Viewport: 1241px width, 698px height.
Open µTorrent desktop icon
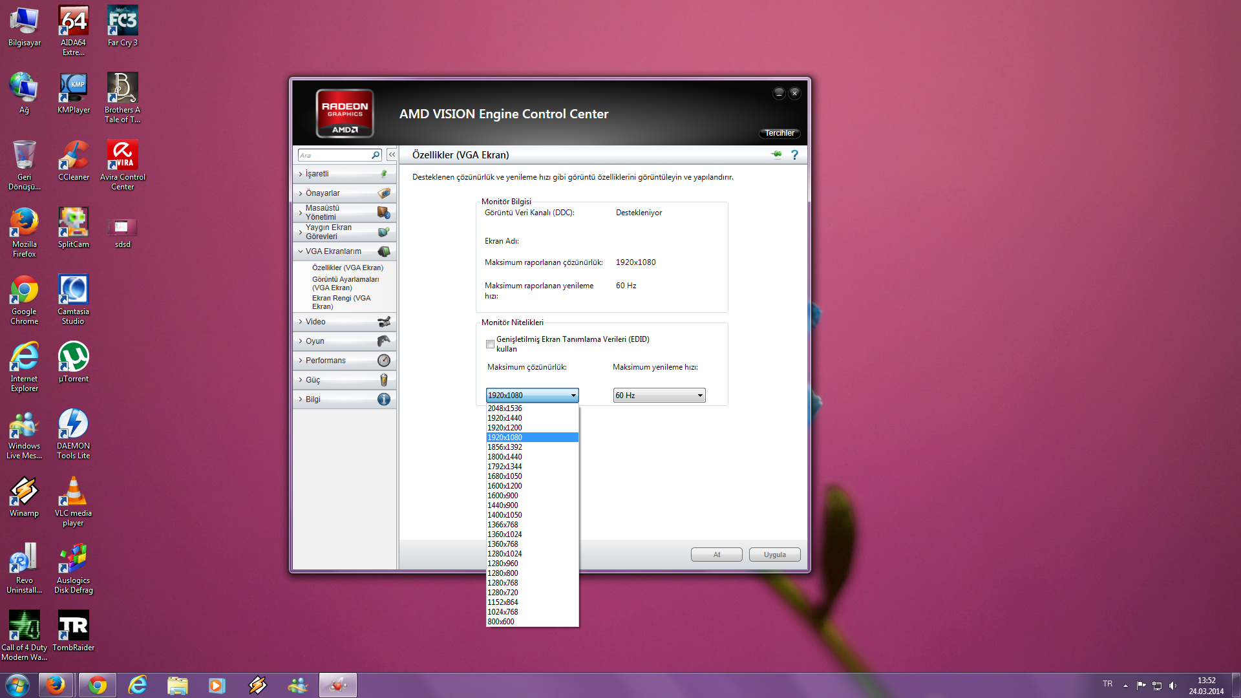pos(73,363)
